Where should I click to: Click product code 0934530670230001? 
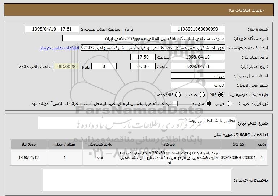coord(238,158)
